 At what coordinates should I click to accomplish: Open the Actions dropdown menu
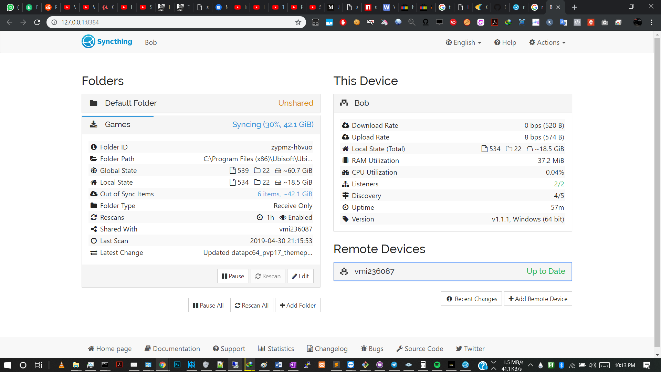[x=547, y=42]
